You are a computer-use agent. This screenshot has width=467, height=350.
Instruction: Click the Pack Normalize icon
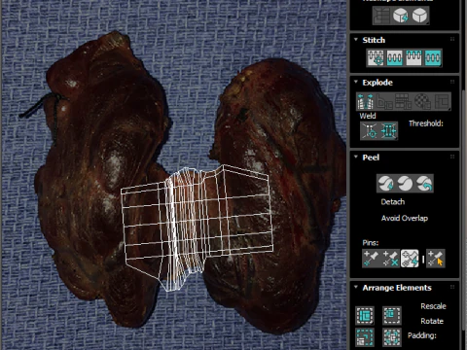[365, 337]
